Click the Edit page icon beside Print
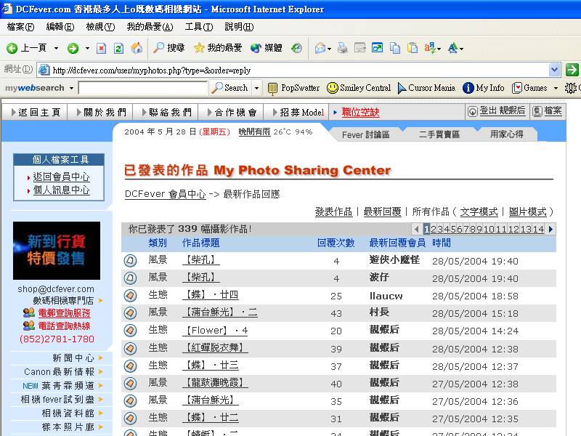This screenshot has width=581, height=436. point(359,48)
